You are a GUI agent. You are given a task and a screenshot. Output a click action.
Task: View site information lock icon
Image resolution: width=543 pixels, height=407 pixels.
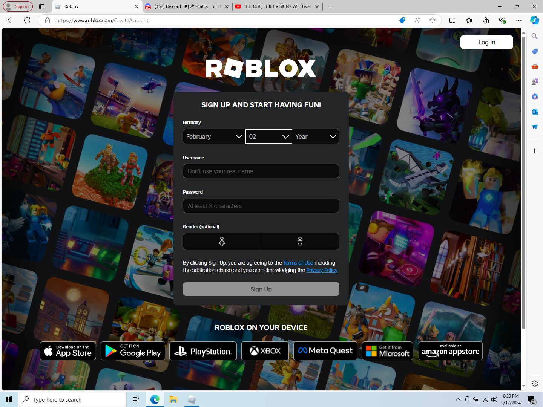tap(48, 20)
